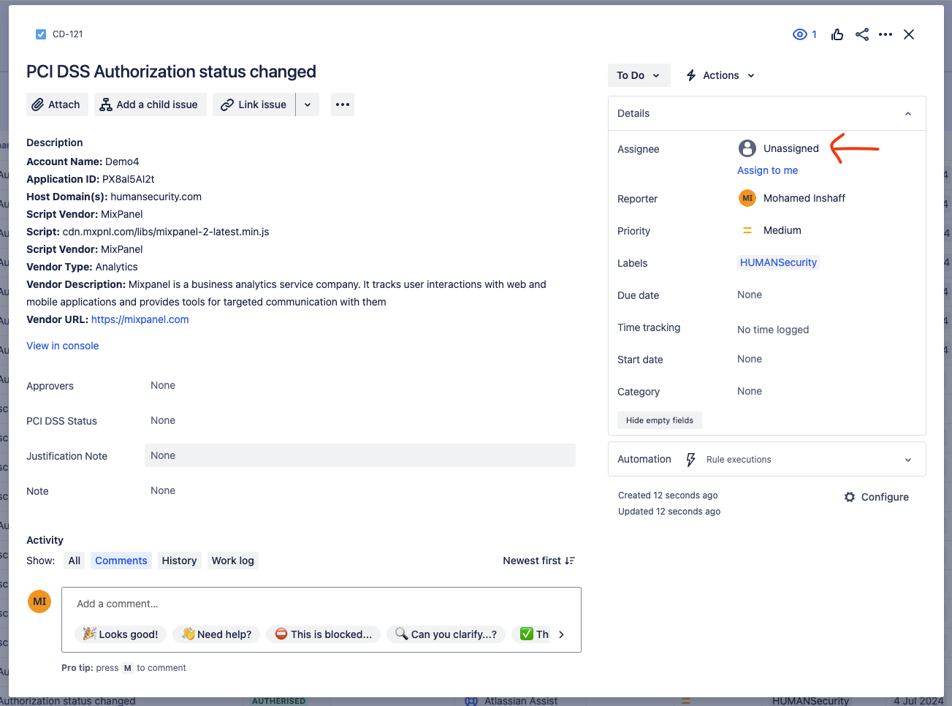Click Hide empty fields button

click(660, 420)
